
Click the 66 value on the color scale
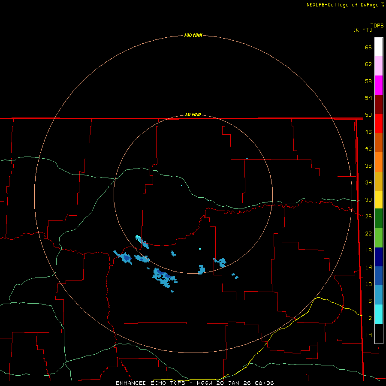[368, 47]
